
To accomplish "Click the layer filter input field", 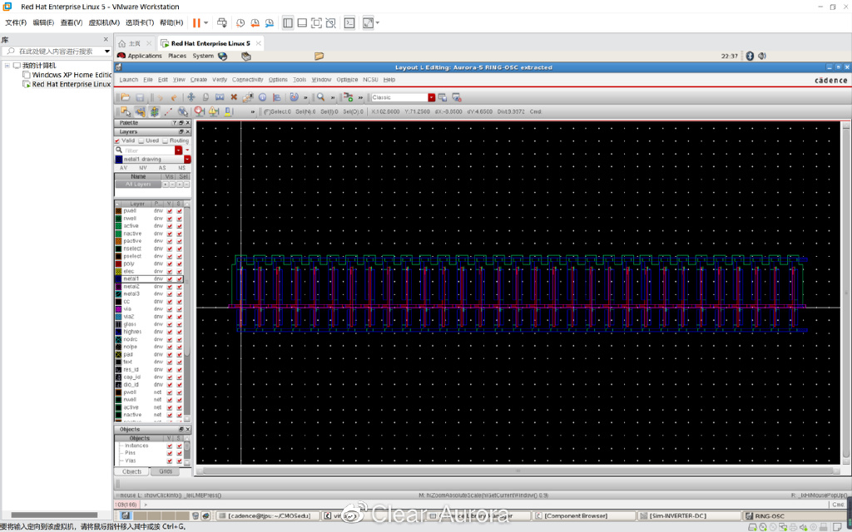I will [x=148, y=150].
